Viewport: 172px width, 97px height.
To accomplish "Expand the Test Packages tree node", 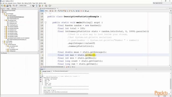I will tap(3, 41).
